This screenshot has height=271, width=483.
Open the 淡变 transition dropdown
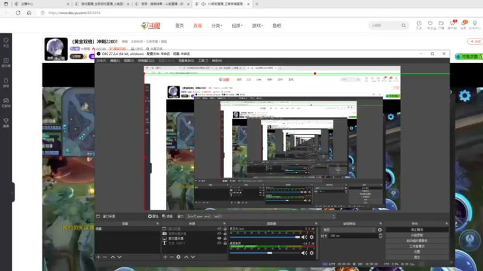[348, 230]
